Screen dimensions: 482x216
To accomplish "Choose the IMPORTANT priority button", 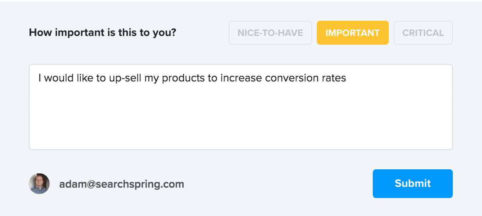I will click(352, 33).
